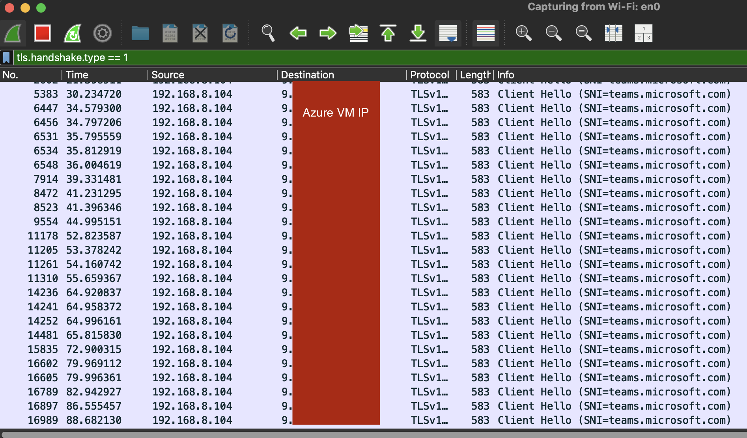Select packet number 6531
The width and height of the screenshot is (747, 438).
[373, 137]
